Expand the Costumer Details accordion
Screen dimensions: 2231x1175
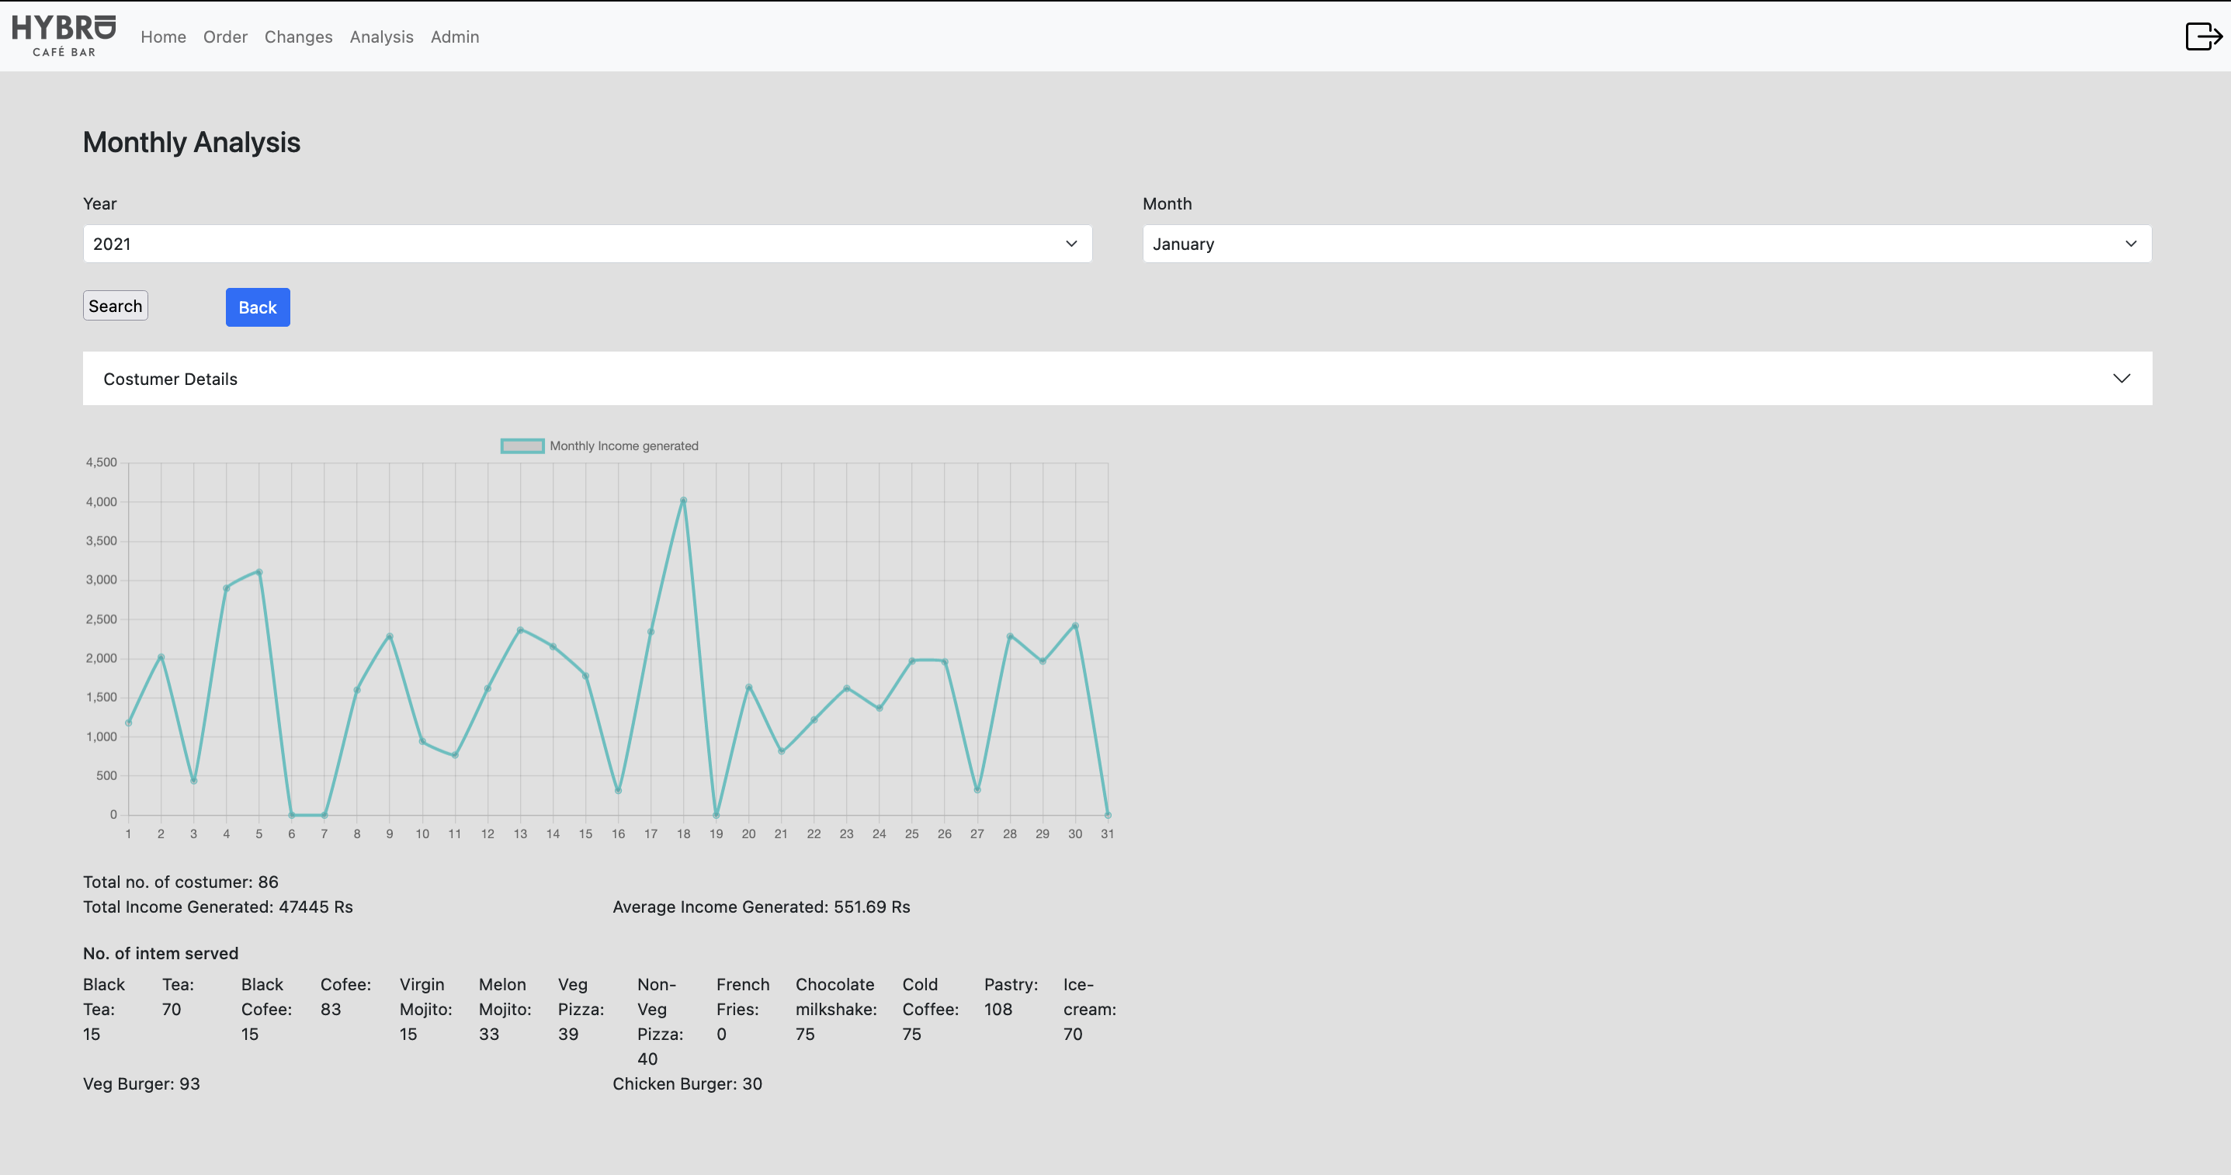click(x=1116, y=379)
